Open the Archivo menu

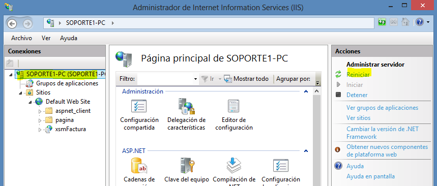[21, 38]
